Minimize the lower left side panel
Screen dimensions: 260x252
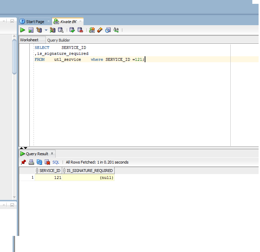[x=12, y=205]
